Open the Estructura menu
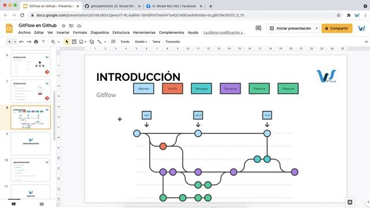The height and width of the screenshot is (208, 370). pos(121,32)
